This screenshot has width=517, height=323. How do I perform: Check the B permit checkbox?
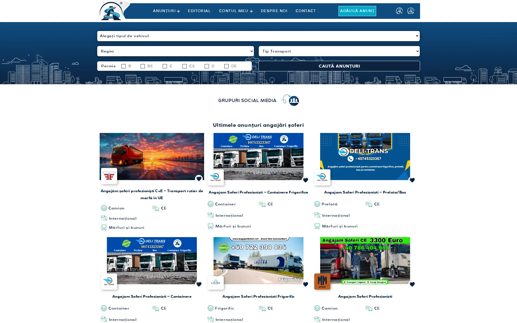[124, 66]
